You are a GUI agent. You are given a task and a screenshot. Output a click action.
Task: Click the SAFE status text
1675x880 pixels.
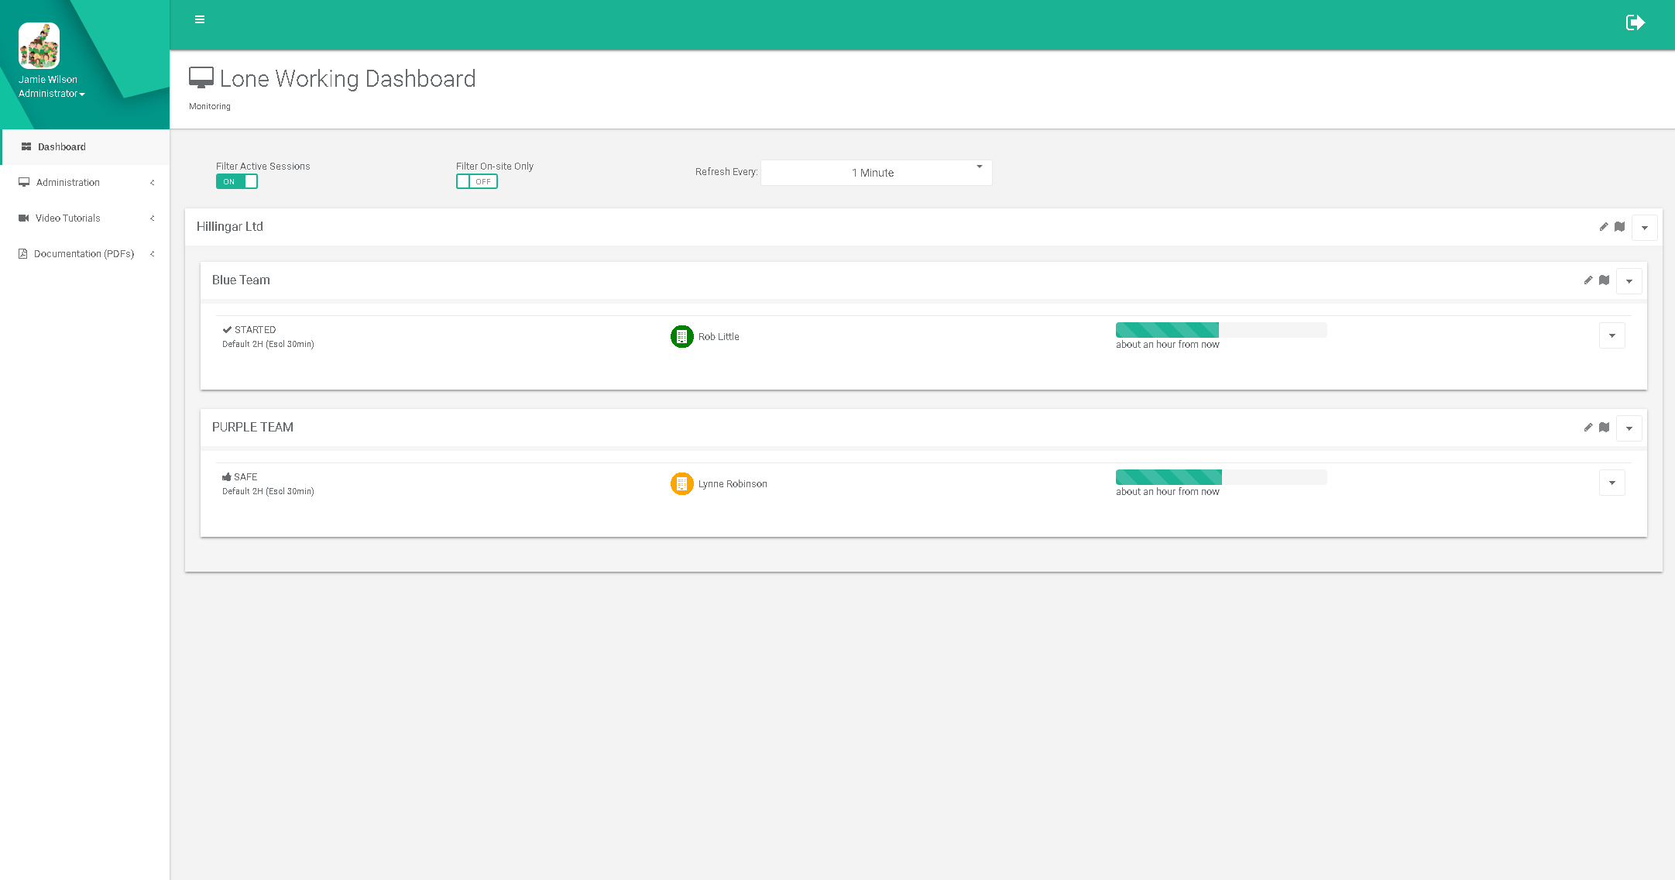[245, 477]
